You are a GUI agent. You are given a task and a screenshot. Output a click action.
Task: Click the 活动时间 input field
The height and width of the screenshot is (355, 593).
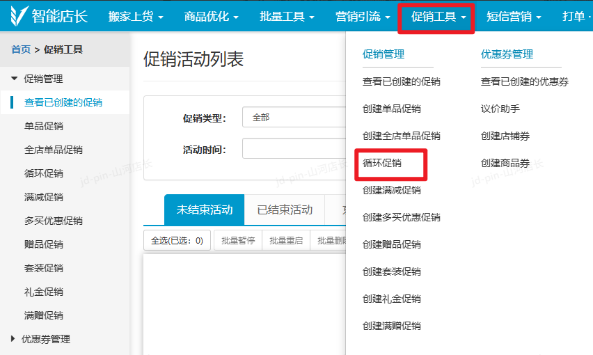coord(294,148)
